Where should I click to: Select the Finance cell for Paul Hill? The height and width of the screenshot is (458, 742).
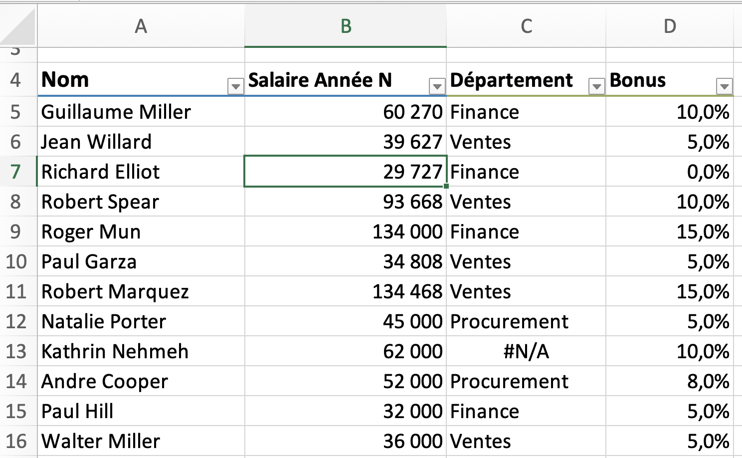pos(526,411)
